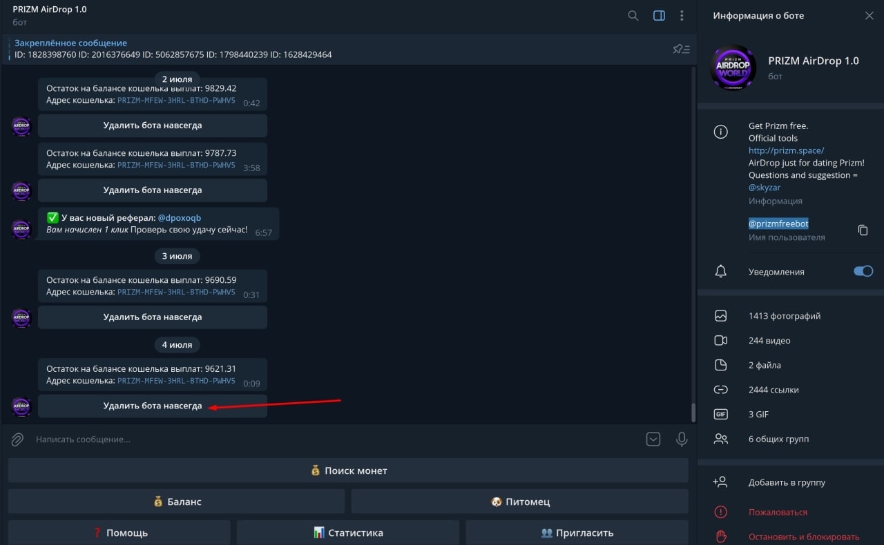
Task: Click the chat scrollbar thumb
Action: 693,412
